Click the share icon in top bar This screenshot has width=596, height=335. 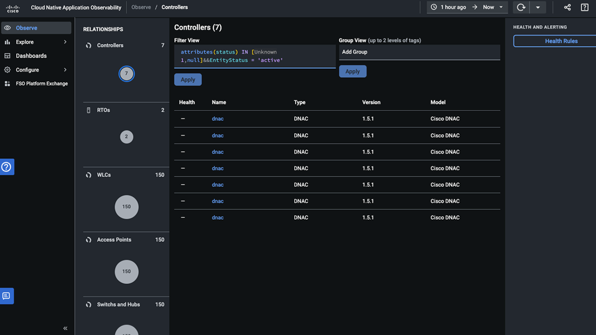pyautogui.click(x=567, y=7)
